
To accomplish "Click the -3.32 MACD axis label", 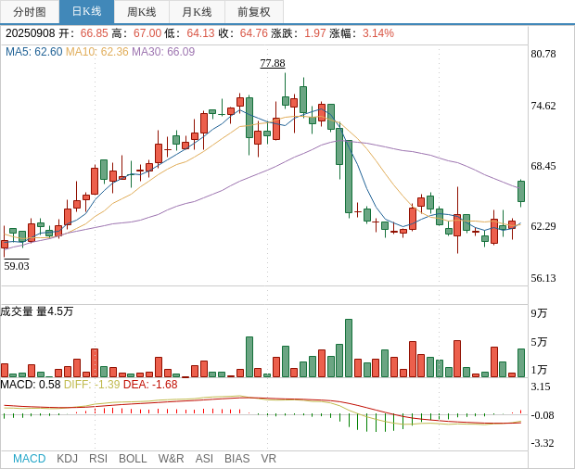I will pyautogui.click(x=543, y=443).
